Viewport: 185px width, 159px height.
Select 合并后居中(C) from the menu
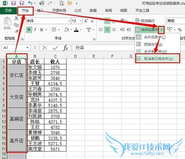[x=158, y=37]
